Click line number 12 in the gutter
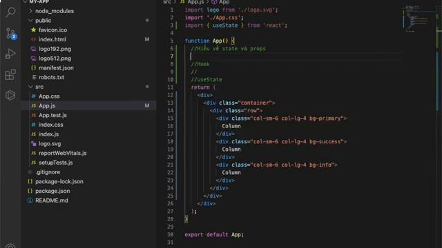The width and height of the screenshot is (442, 248). [171, 95]
